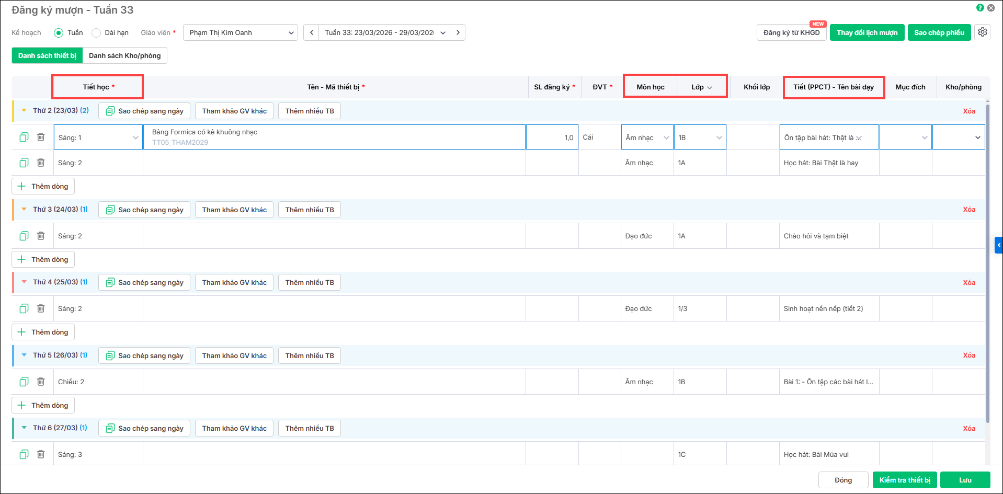This screenshot has width=1003, height=494.
Task: Delete the Sáng: 1 row on Thứ 2
Action: click(41, 137)
